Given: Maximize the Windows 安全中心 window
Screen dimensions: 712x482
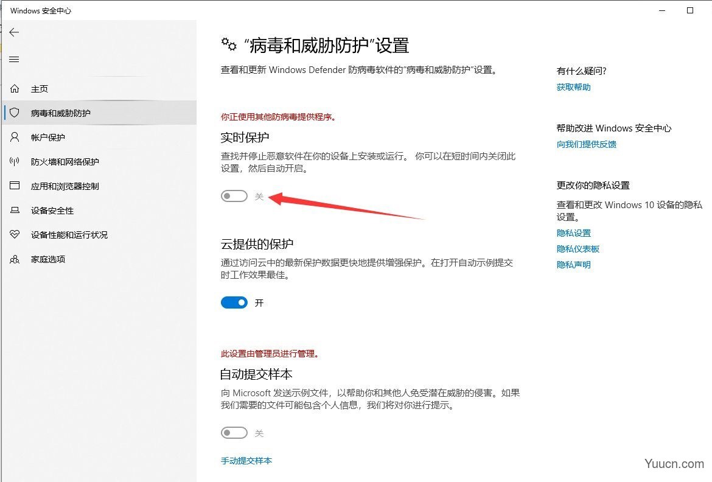Looking at the screenshot, I should 690,10.
